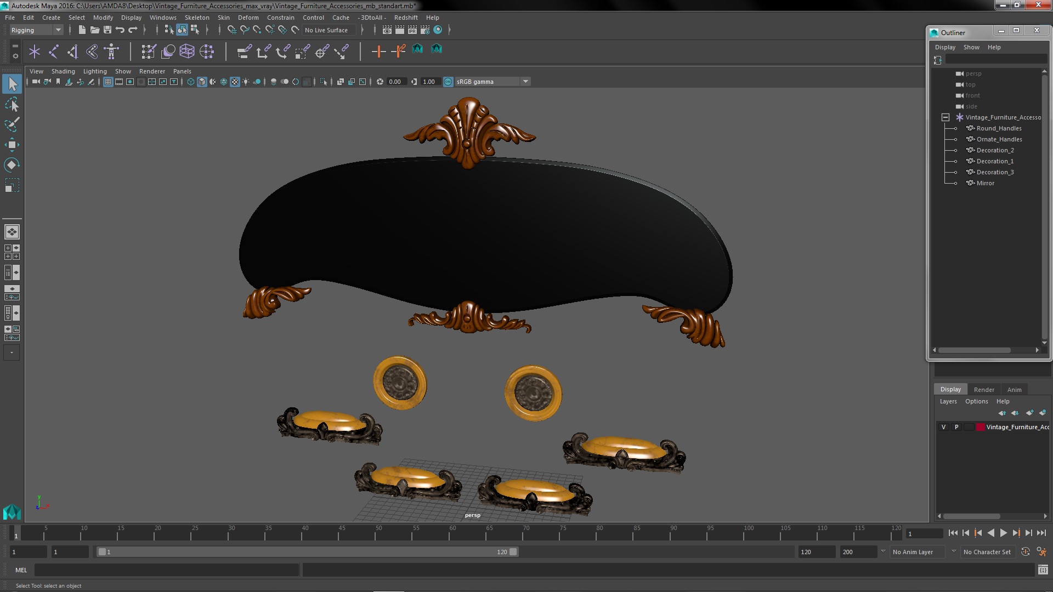The image size is (1053, 592).
Task: Click the play backwards button
Action: [990, 533]
